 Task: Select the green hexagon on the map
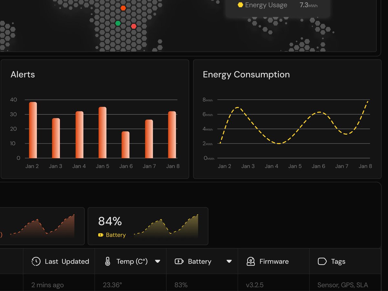pyautogui.click(x=118, y=23)
